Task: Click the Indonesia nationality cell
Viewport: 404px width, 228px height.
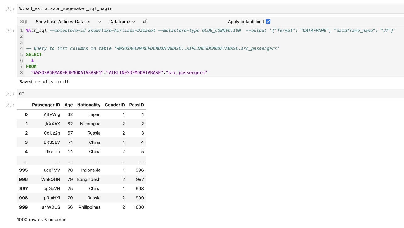Action: click(91, 170)
